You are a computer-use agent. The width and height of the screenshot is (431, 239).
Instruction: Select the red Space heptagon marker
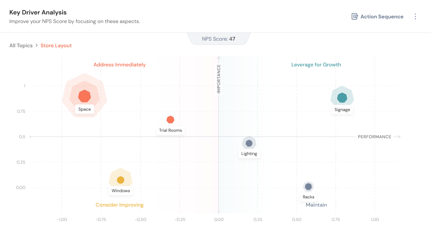84,96
